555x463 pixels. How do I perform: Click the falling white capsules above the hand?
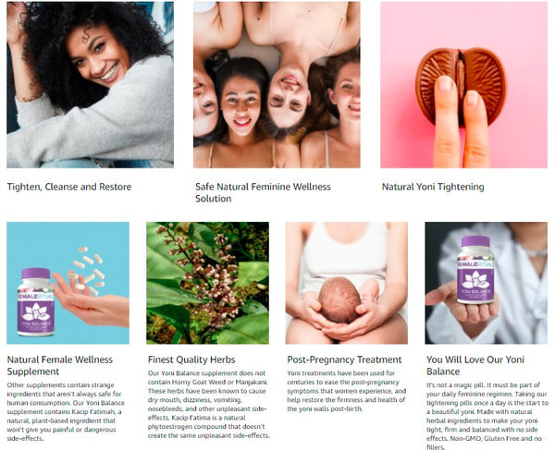coord(88,270)
